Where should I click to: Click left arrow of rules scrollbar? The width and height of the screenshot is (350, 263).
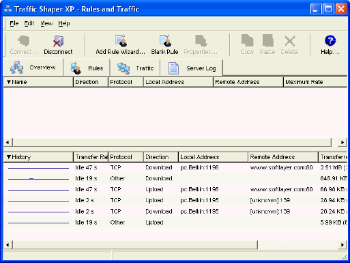point(8,142)
